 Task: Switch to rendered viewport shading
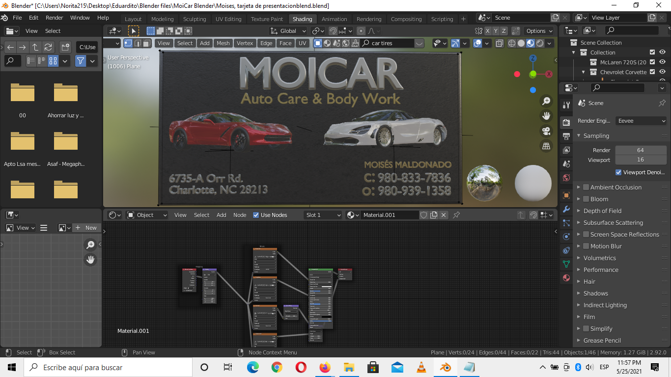coord(540,43)
